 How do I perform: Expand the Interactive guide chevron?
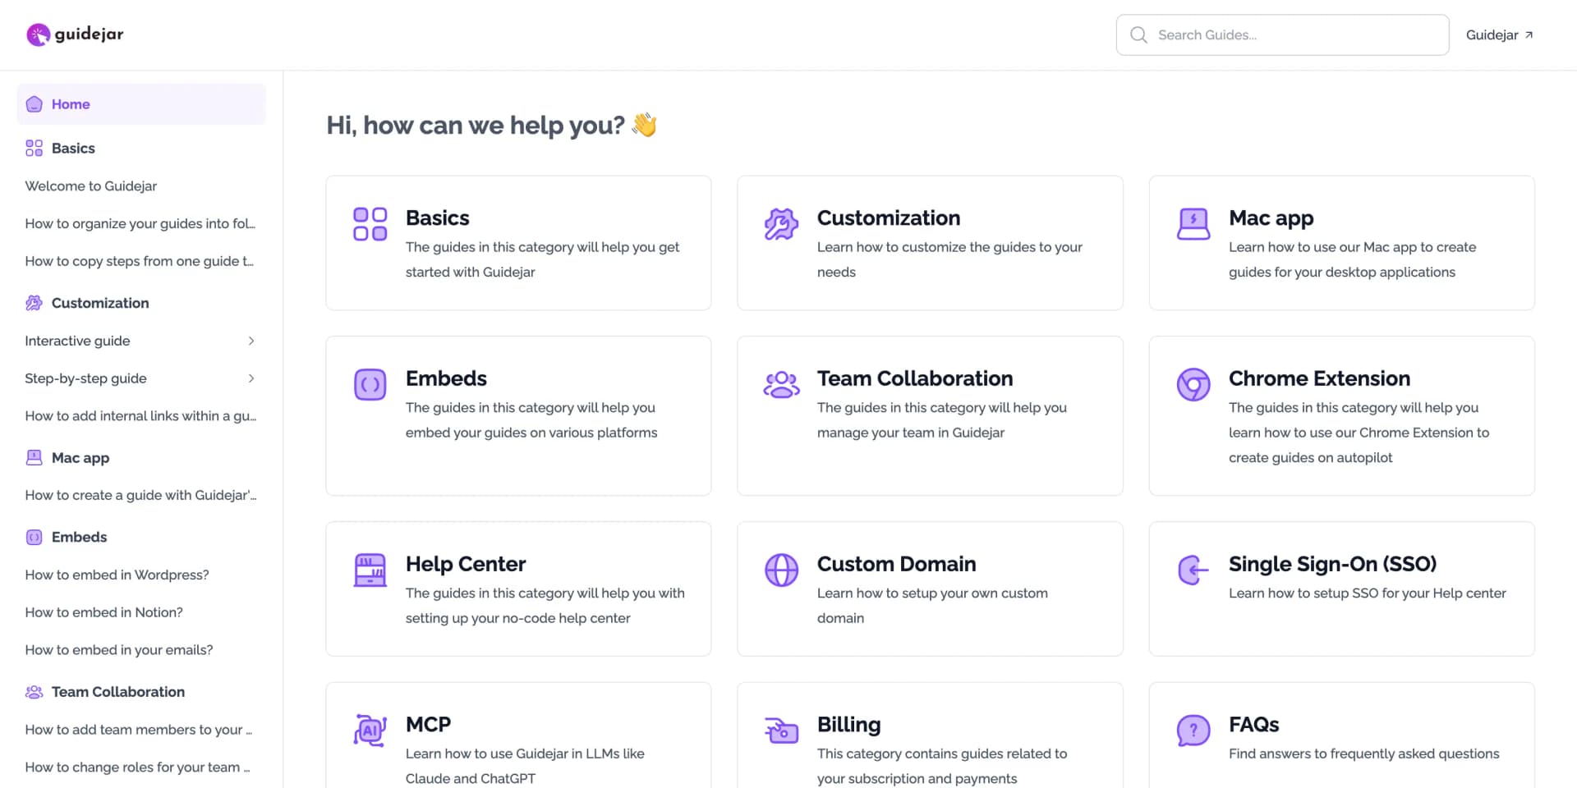tap(251, 341)
